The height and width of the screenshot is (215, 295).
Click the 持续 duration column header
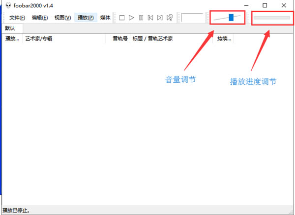[224, 39]
